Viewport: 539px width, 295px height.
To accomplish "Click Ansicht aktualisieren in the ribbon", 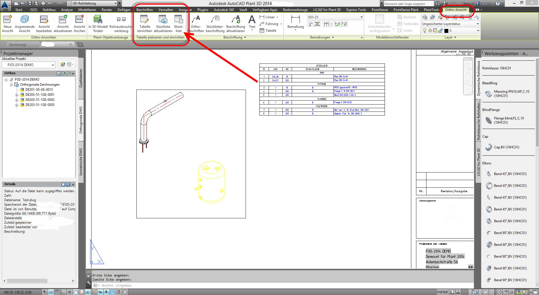I will tap(63, 24).
